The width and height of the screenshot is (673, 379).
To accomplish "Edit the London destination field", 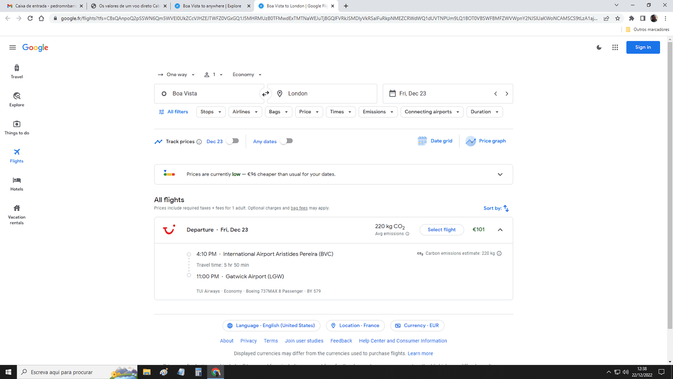I will tap(322, 93).
